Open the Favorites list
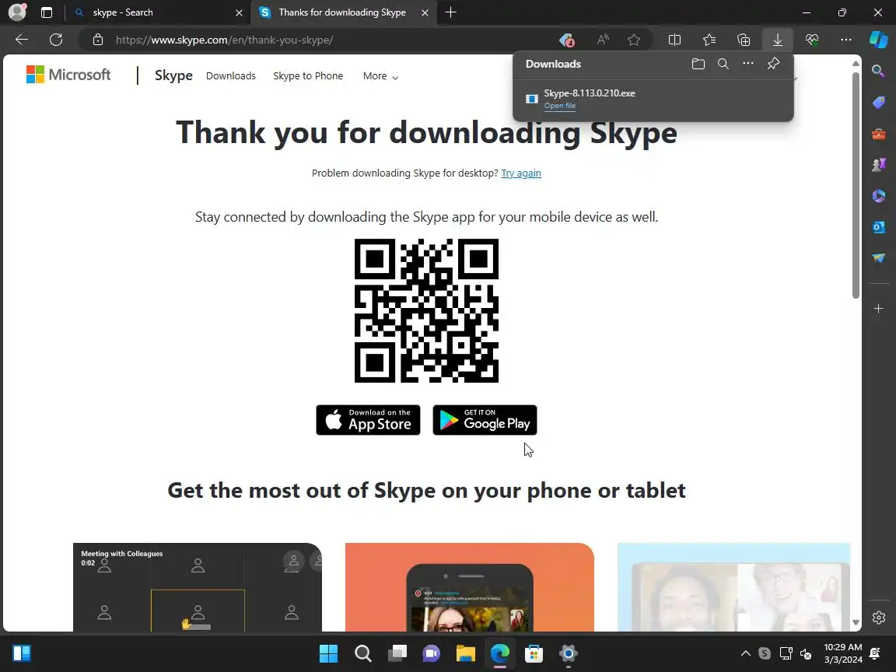The height and width of the screenshot is (672, 896). coord(709,40)
